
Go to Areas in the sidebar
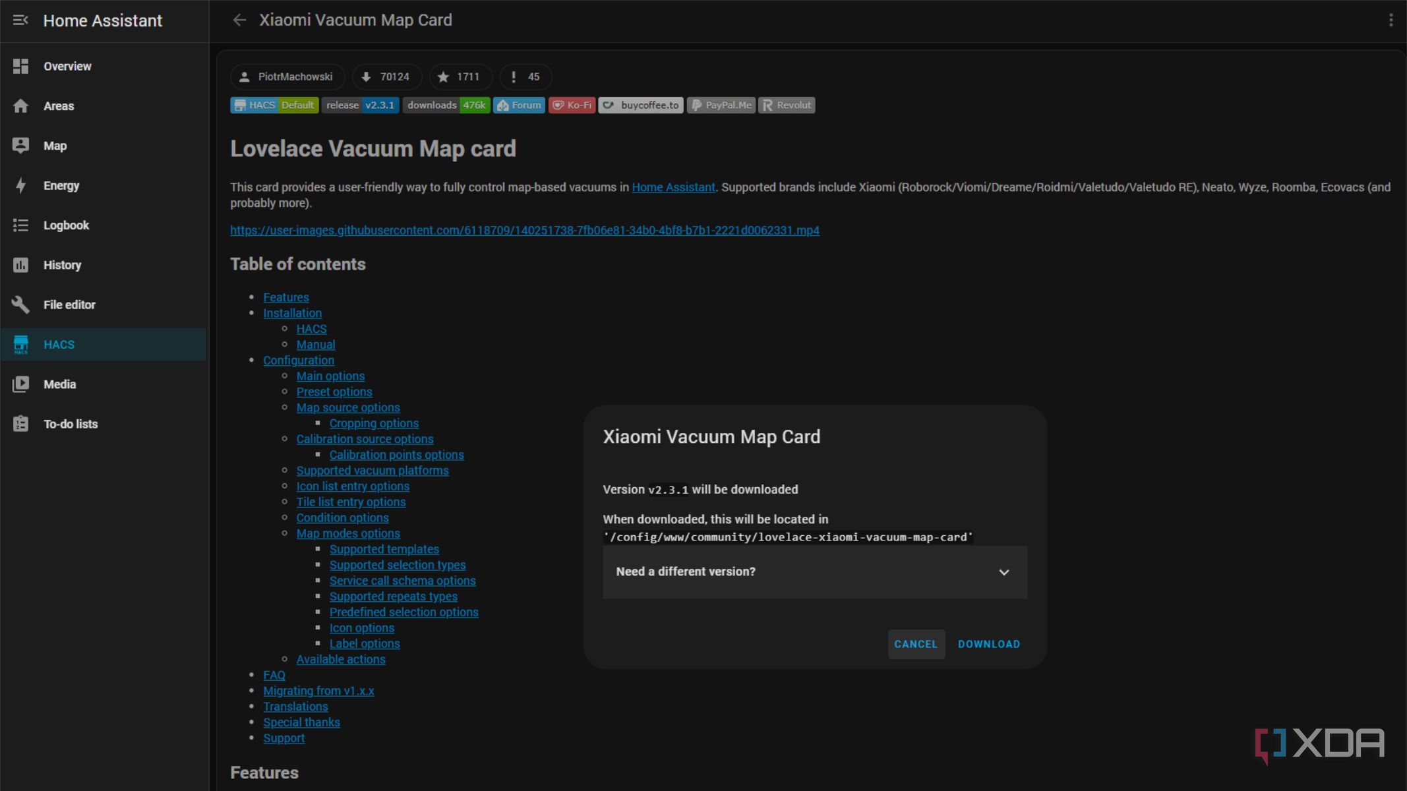pos(104,106)
